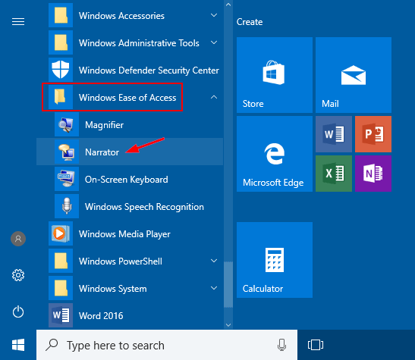Click the 'Create' group header
This screenshot has height=360, width=415.
pos(250,22)
